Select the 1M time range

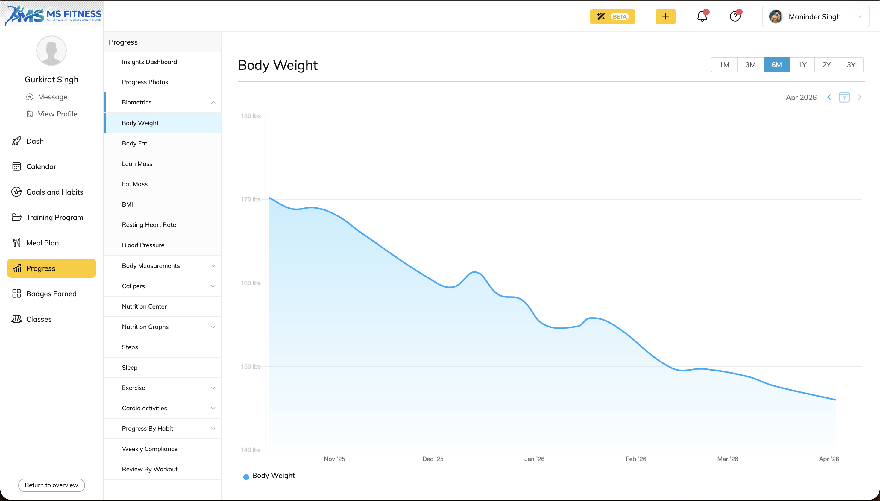[x=724, y=65]
